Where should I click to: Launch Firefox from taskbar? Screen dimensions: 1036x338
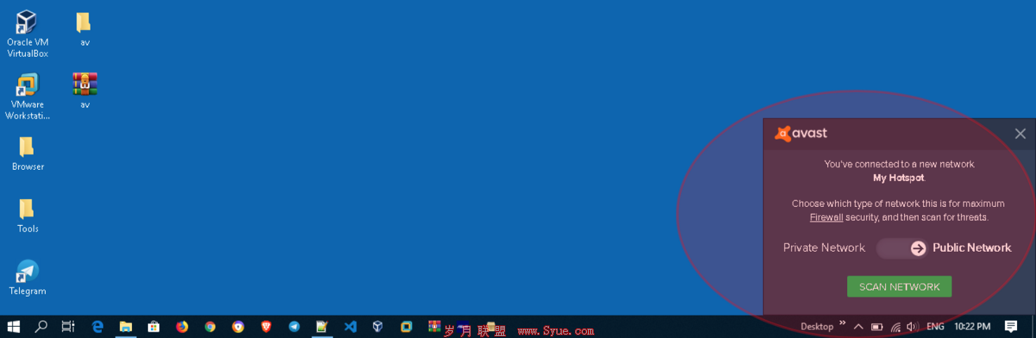(182, 326)
